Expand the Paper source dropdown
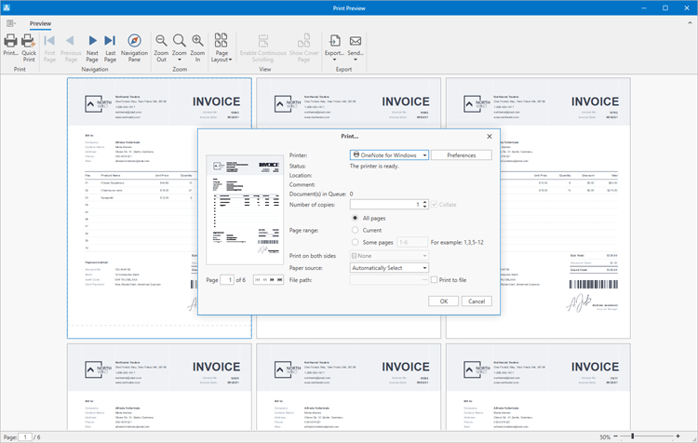 389,268
